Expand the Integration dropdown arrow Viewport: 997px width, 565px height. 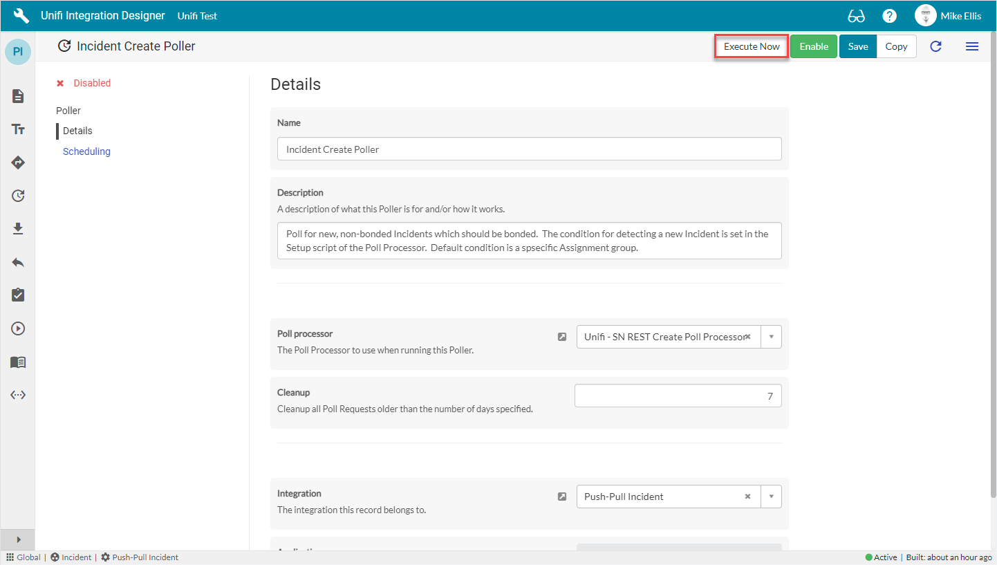pos(771,497)
